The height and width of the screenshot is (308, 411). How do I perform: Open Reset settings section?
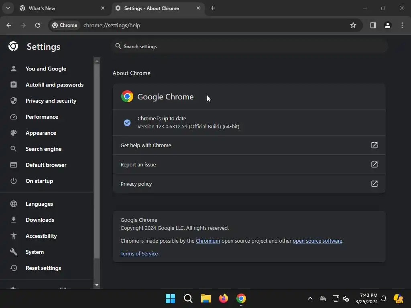pyautogui.click(x=43, y=268)
